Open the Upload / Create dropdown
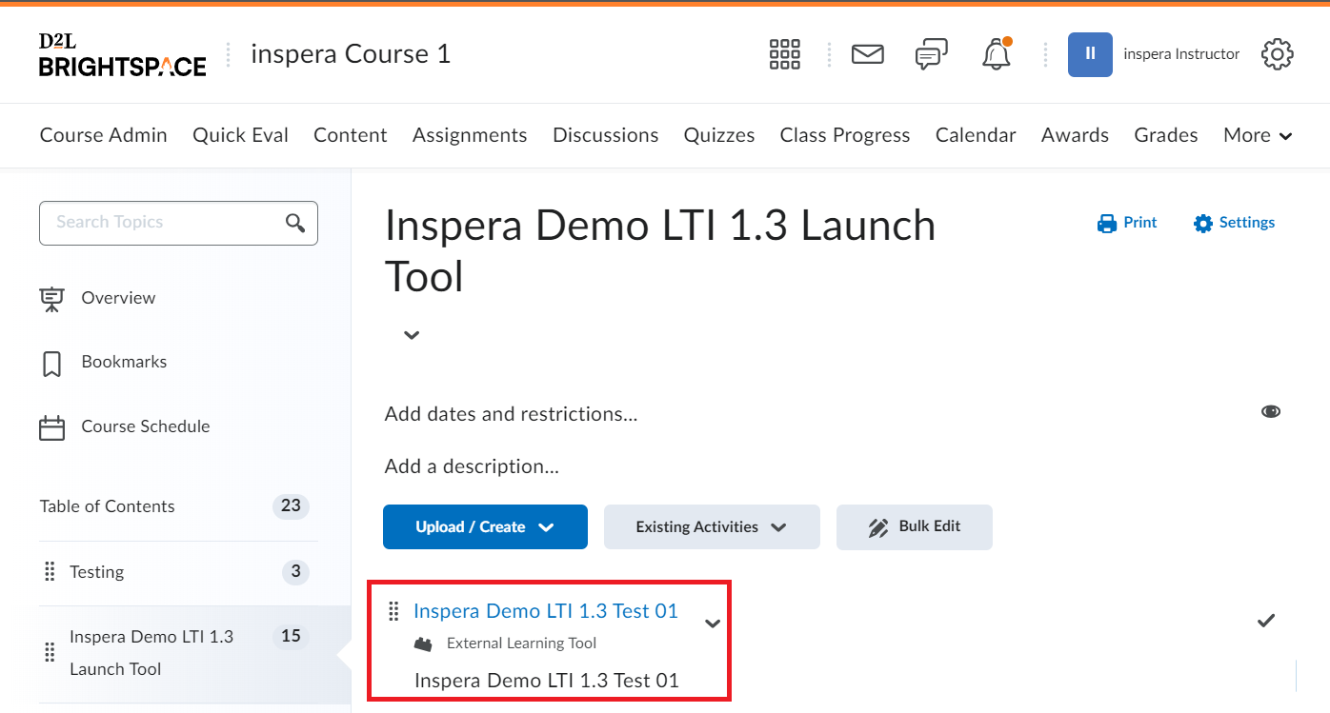Viewport: 1330px width, 713px height. 485,527
